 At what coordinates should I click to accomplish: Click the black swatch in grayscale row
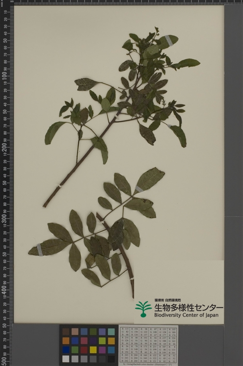pos(111,359)
